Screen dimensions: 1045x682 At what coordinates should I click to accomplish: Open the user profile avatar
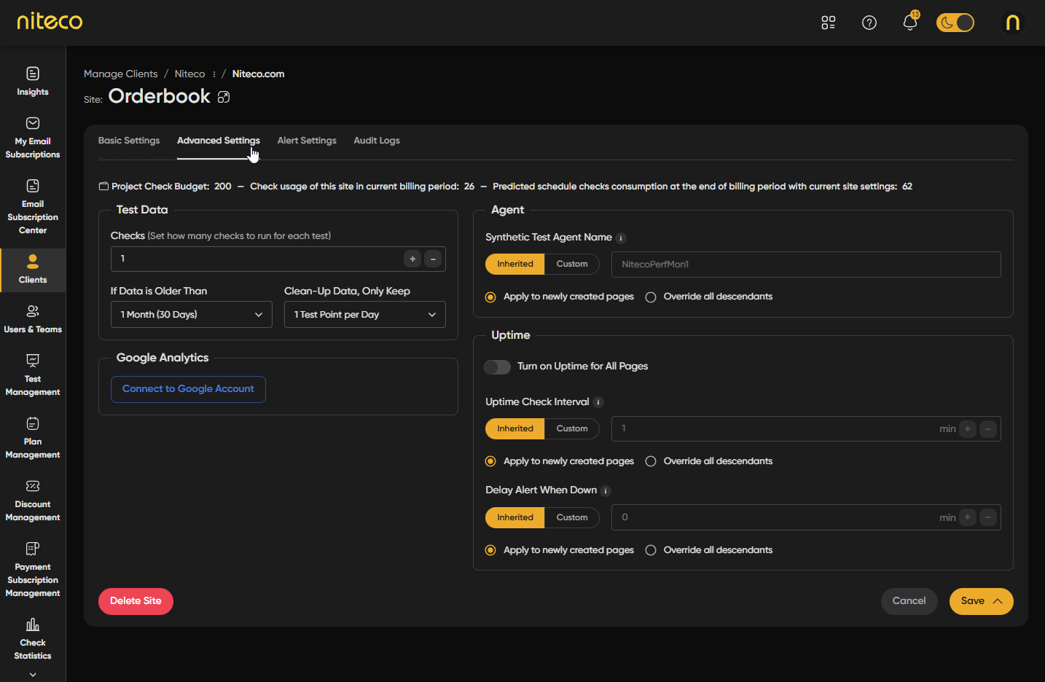click(1013, 23)
